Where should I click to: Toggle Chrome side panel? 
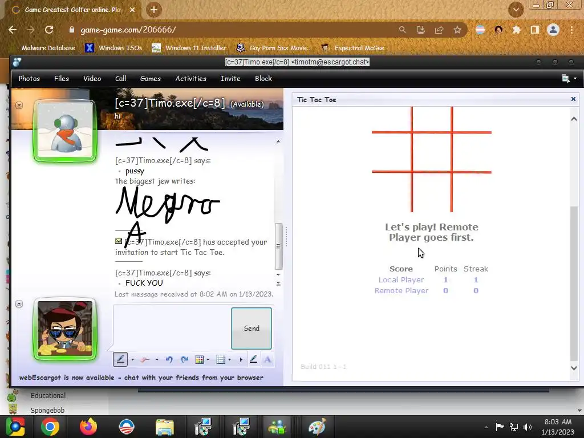click(534, 30)
